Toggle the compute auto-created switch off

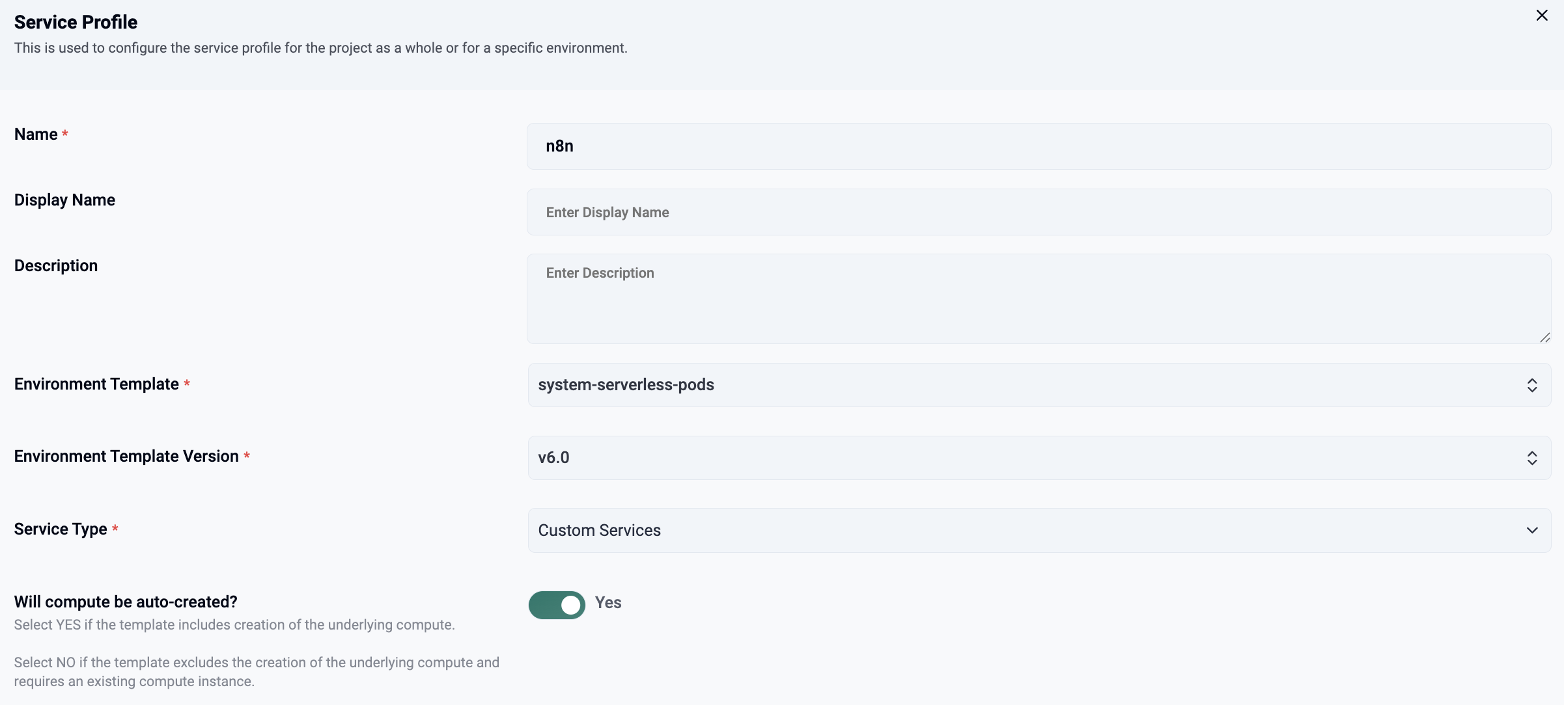click(557, 605)
